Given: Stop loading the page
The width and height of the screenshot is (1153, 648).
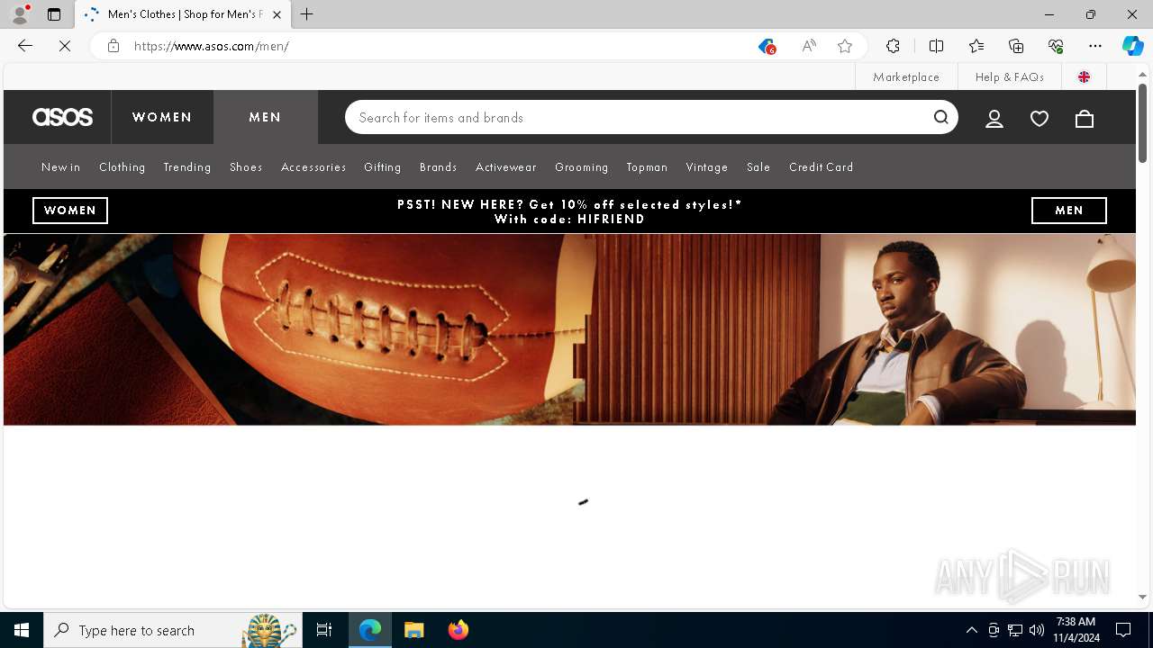Looking at the screenshot, I should tap(65, 46).
